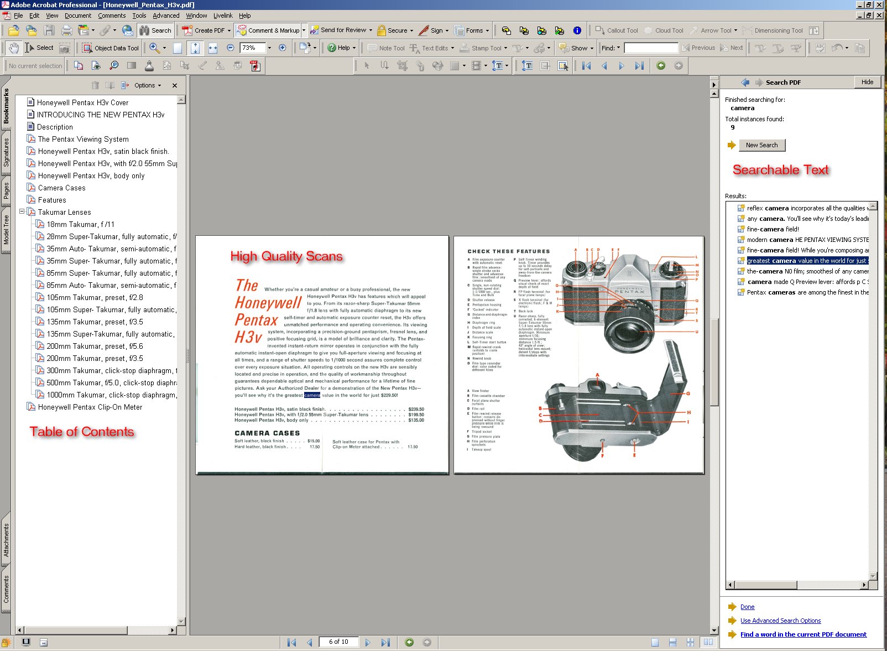Open the Advanced menu

pos(166,15)
